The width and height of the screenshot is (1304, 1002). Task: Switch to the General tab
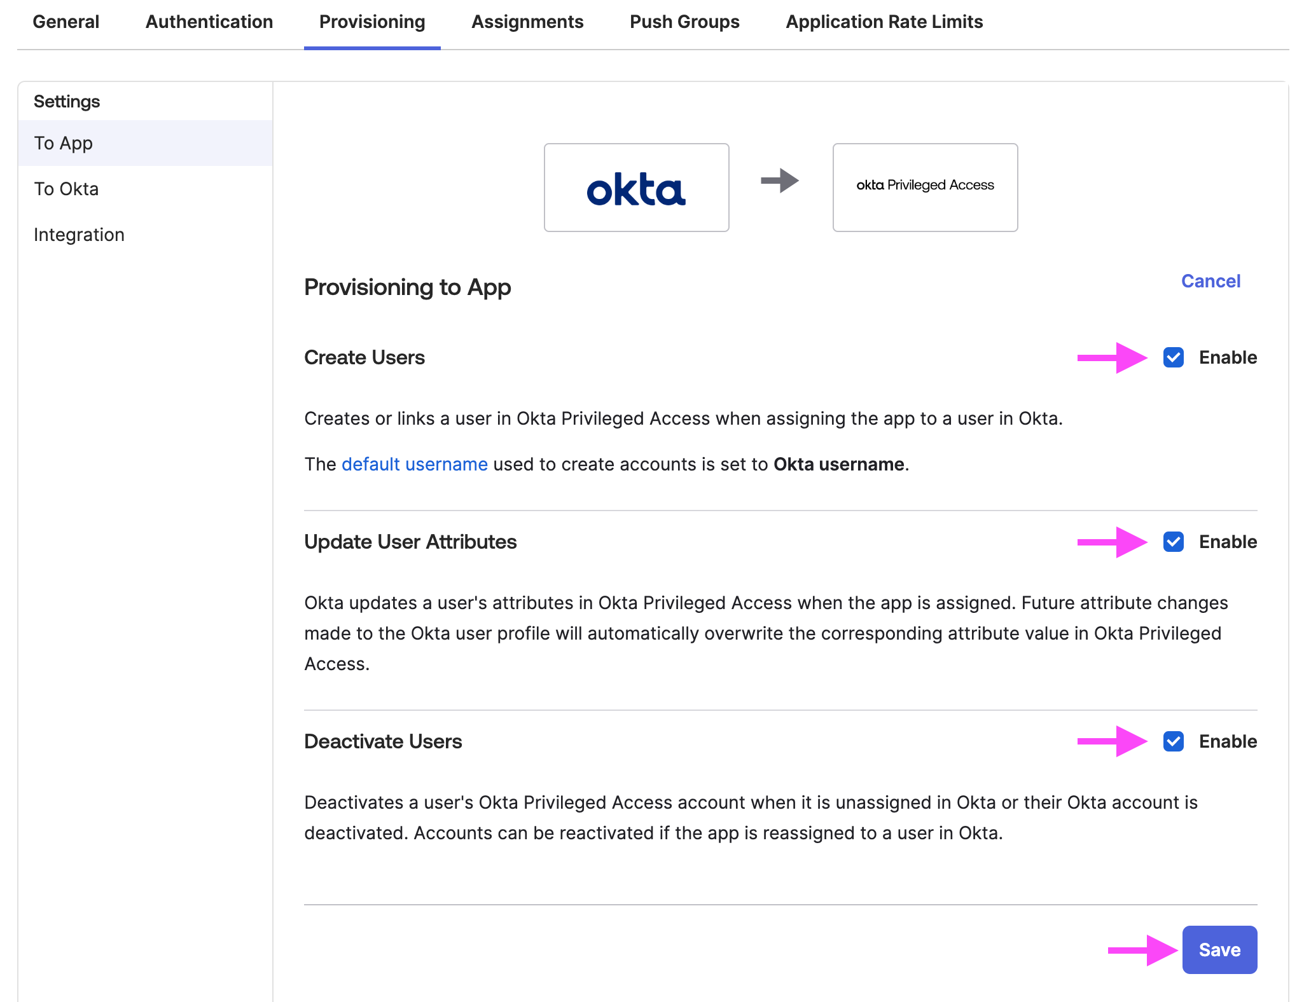pyautogui.click(x=66, y=22)
